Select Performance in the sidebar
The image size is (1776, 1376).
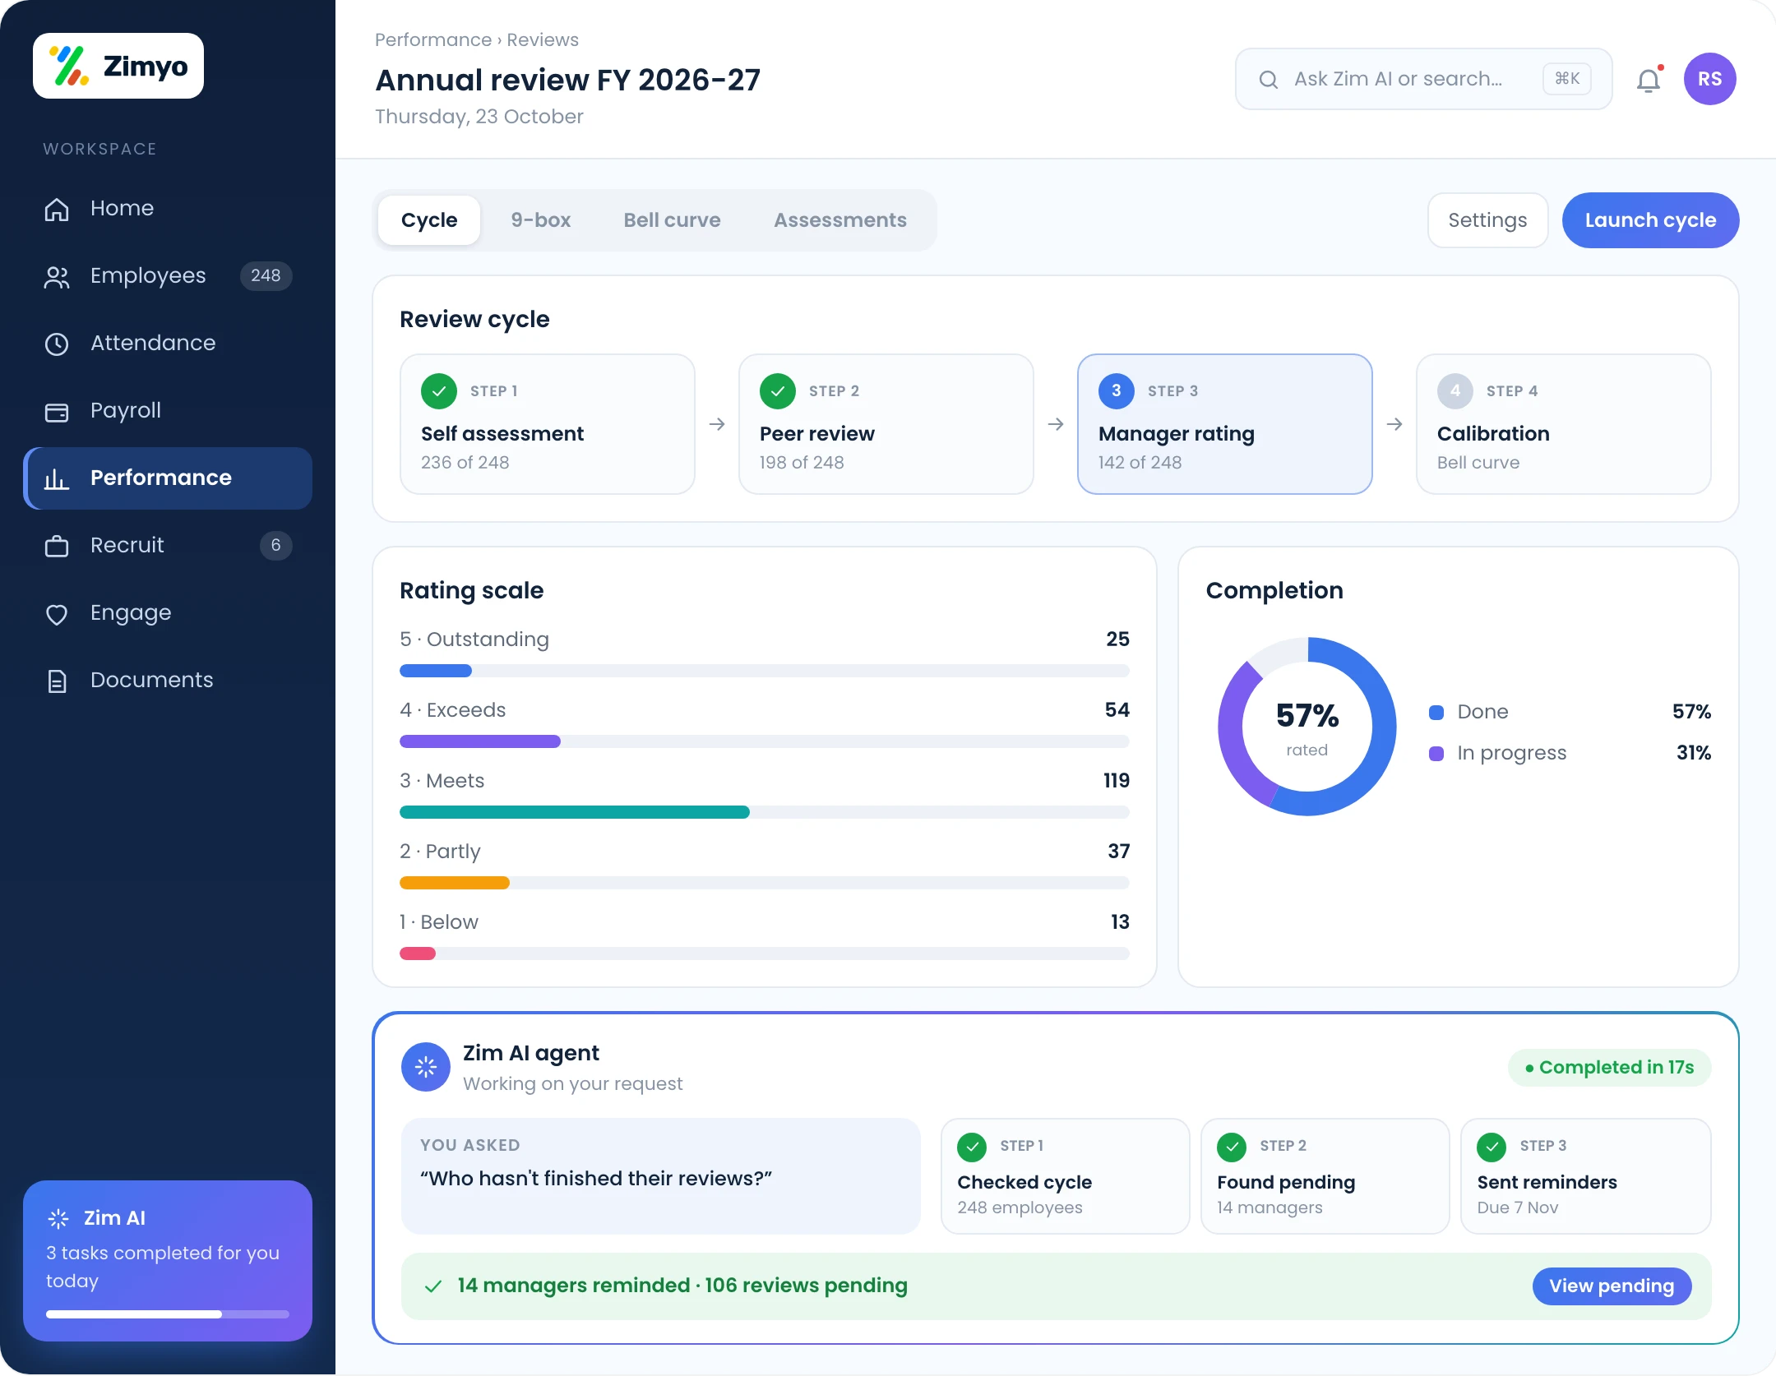(168, 478)
